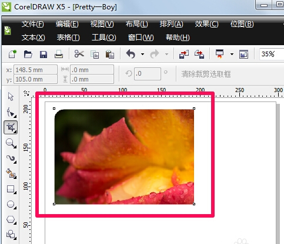Screen dimensions: 284x244
Task: Select the Basic shapes tool
Action: [x=11, y=235]
